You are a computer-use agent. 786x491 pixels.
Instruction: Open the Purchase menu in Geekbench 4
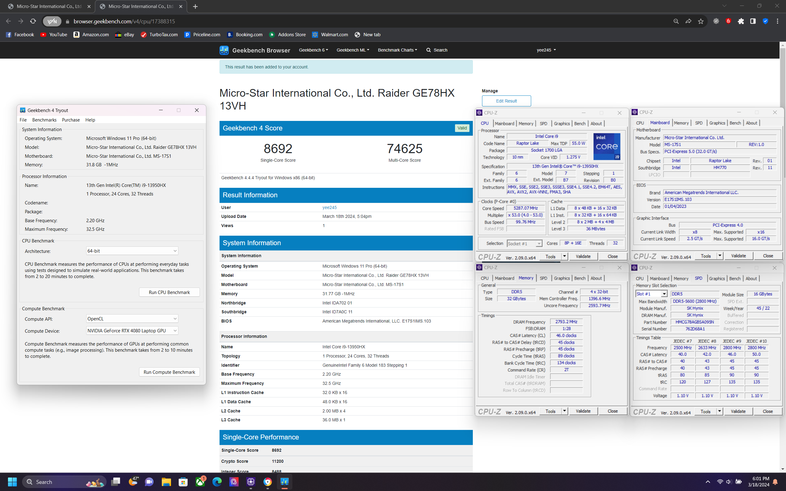[x=71, y=120]
